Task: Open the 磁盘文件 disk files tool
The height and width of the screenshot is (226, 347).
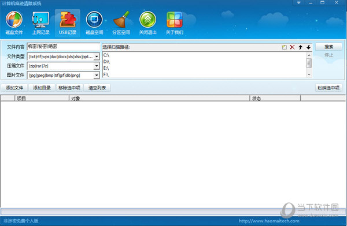Action: point(14,23)
